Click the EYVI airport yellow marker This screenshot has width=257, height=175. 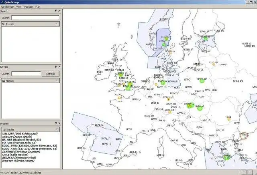coord(213,64)
